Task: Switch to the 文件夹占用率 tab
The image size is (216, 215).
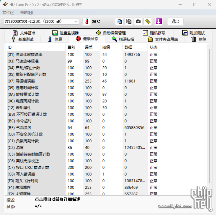Action: pyautogui.click(x=163, y=39)
